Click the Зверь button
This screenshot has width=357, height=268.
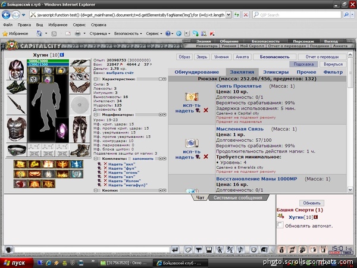click(202, 57)
